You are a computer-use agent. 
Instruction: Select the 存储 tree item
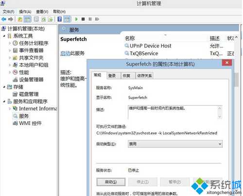(x=18, y=87)
